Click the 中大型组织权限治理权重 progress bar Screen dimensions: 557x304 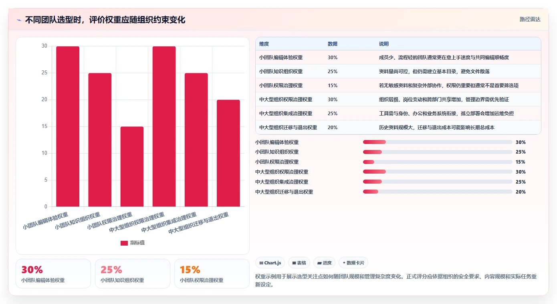click(x=438, y=172)
